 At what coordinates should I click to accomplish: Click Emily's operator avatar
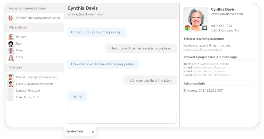coord(11,57)
